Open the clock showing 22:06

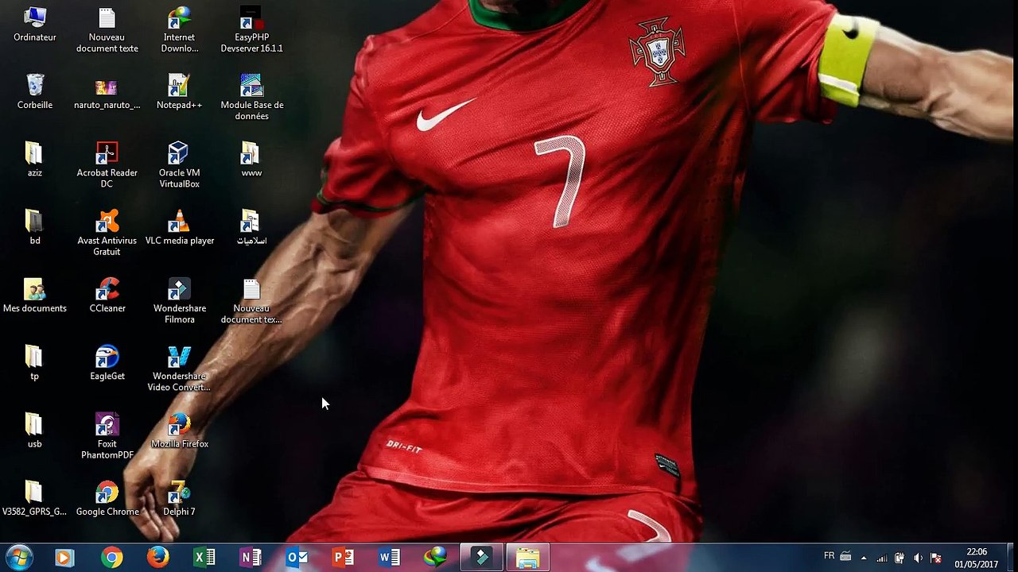pos(977,558)
